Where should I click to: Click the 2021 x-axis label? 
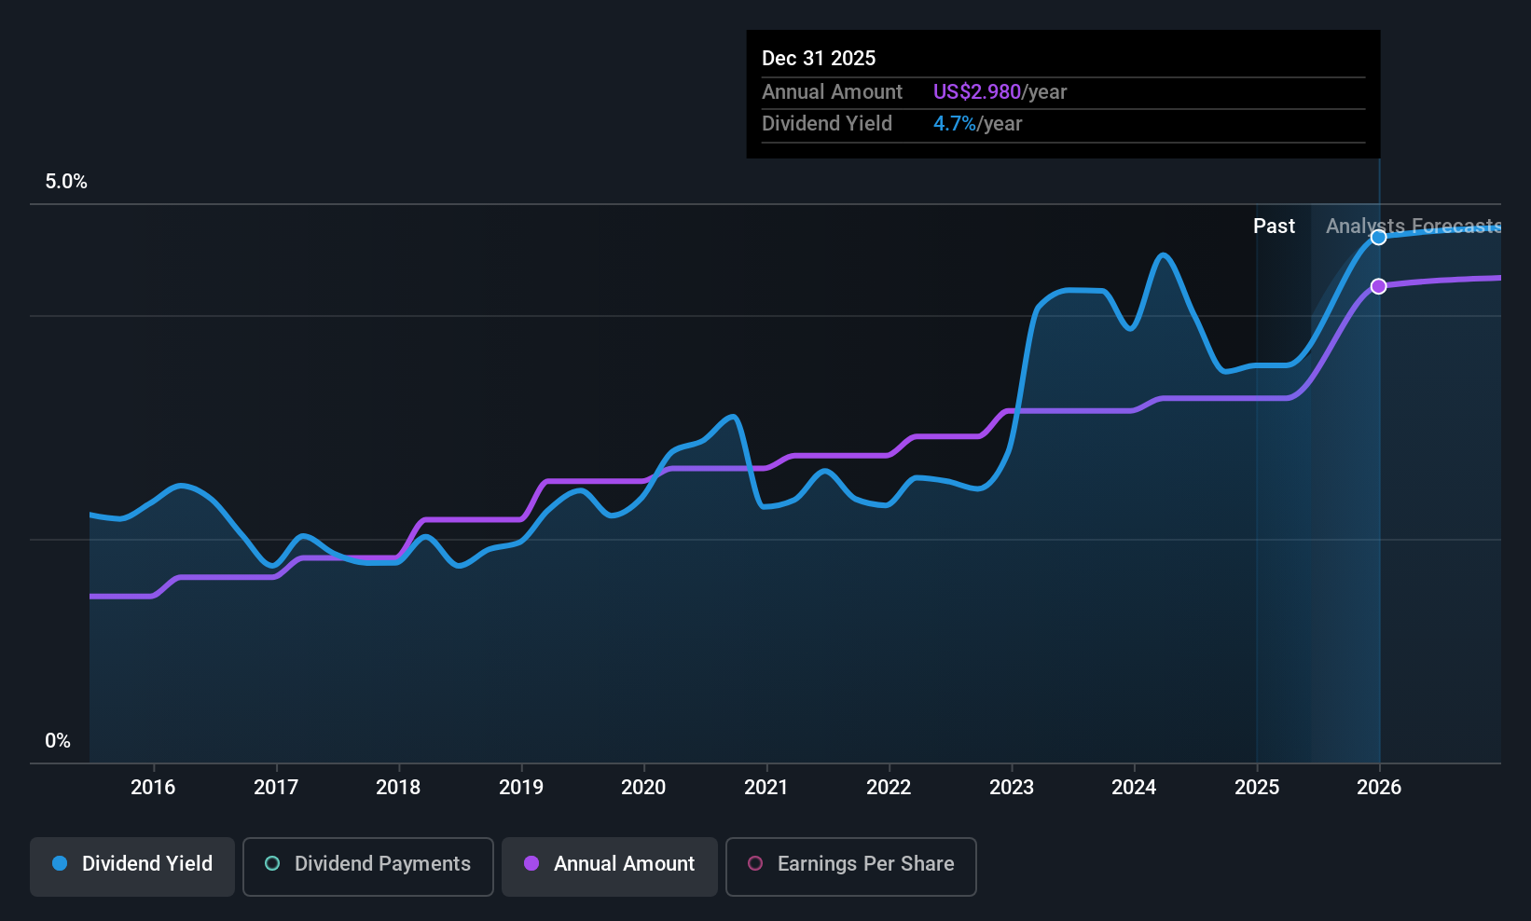766,788
